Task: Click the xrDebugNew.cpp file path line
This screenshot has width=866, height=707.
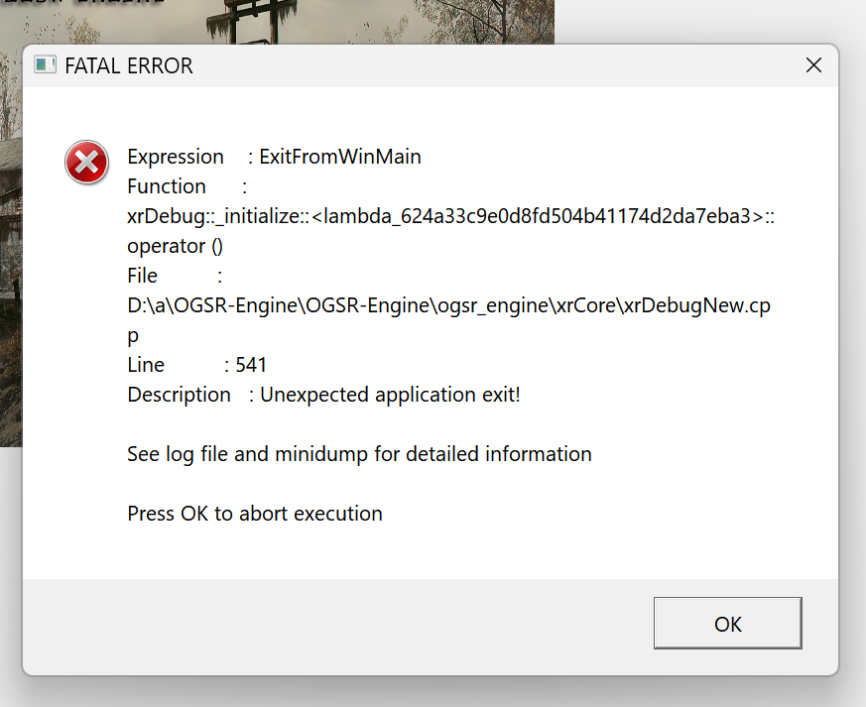Action: pos(448,305)
